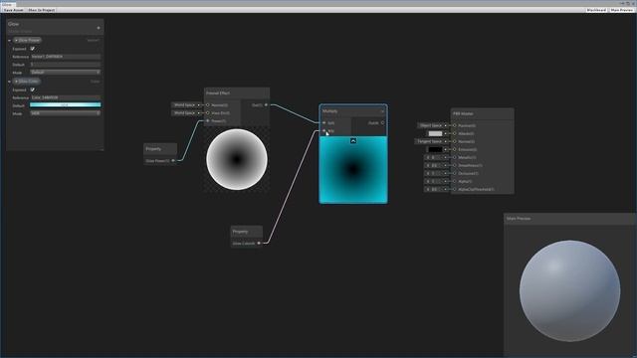Edit the Glow Color Reference field
Image resolution: width=637 pixels, height=358 pixels.
tap(66, 97)
